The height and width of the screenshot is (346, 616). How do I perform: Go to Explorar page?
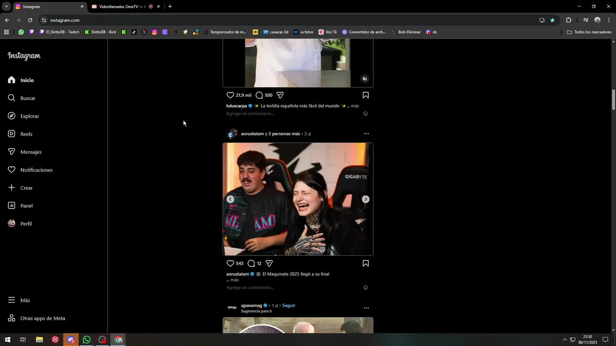[23, 116]
